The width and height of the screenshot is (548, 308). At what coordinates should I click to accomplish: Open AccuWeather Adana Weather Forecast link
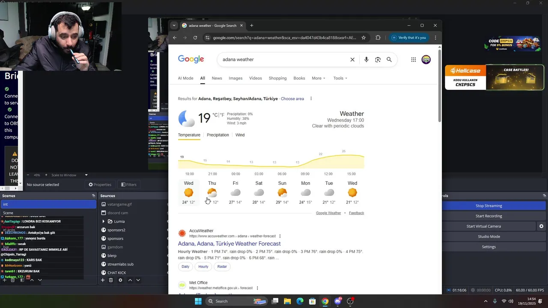(x=229, y=244)
